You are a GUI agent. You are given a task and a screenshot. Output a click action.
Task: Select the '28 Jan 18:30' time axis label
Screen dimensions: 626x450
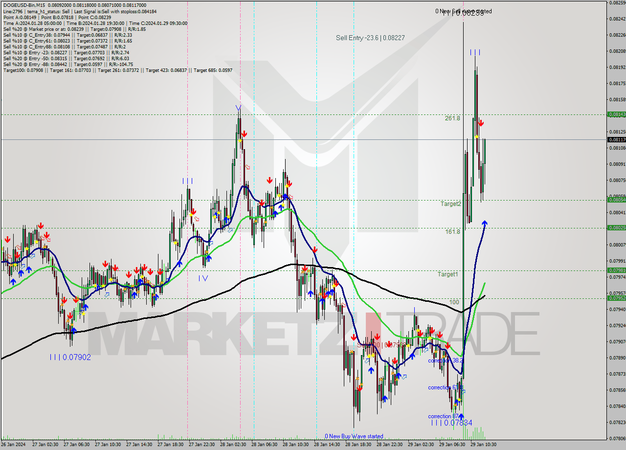pyautogui.click(x=358, y=445)
